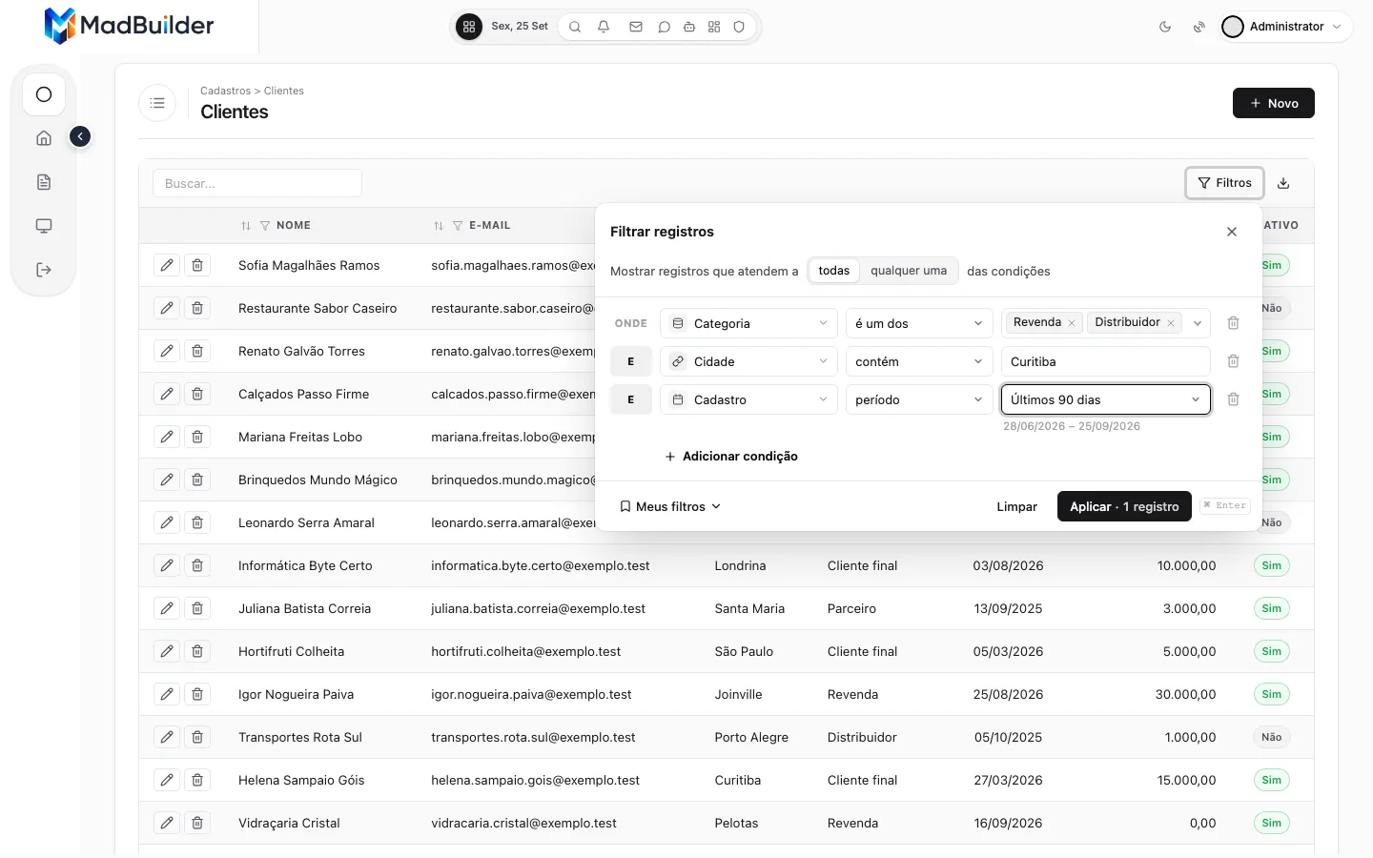Open the "é um dos" operator dropdown

[919, 323]
